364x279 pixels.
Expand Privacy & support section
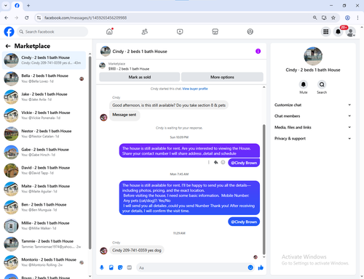313,139
